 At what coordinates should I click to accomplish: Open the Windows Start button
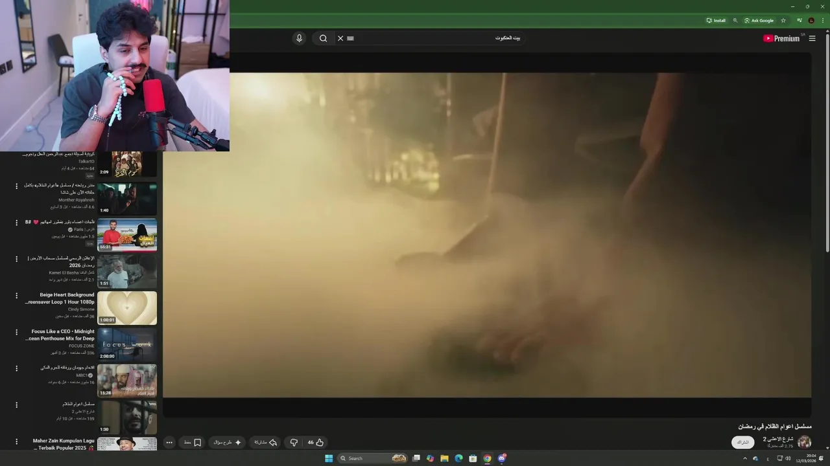(x=329, y=458)
